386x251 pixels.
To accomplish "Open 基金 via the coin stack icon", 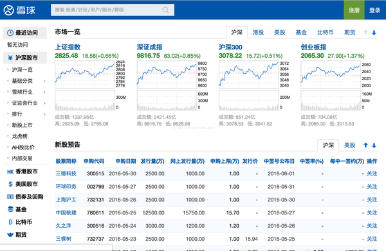I will pyautogui.click(x=10, y=209).
